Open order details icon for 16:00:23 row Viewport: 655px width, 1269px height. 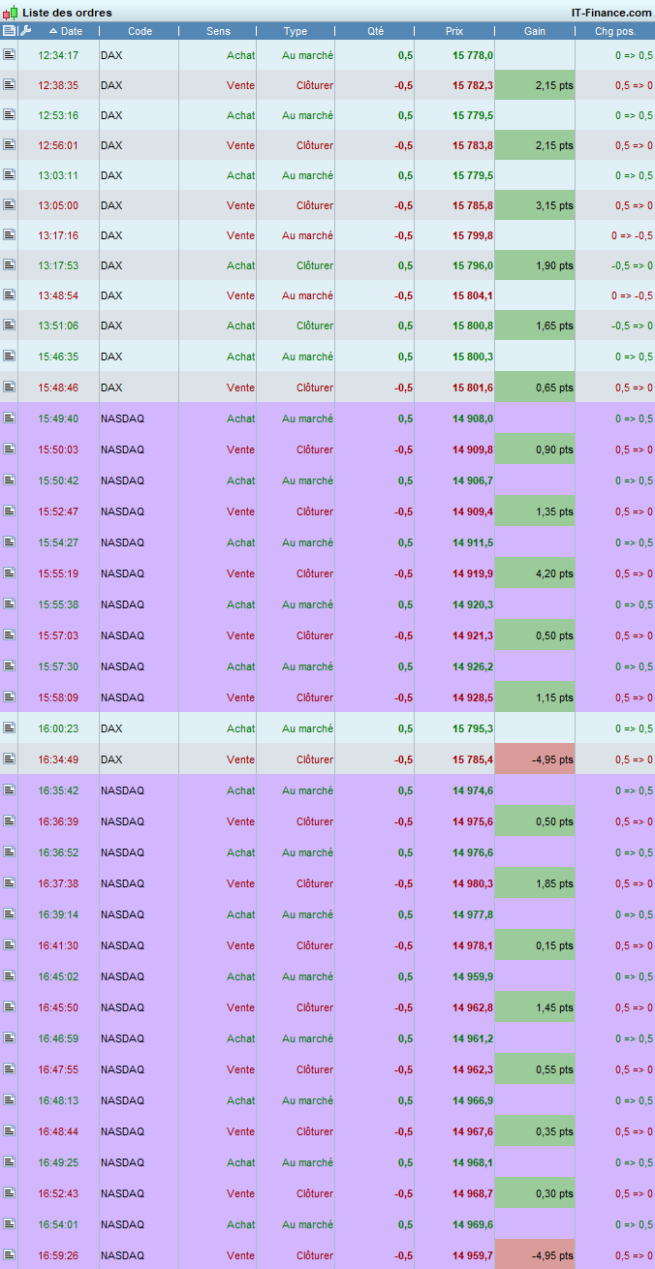pyautogui.click(x=9, y=727)
